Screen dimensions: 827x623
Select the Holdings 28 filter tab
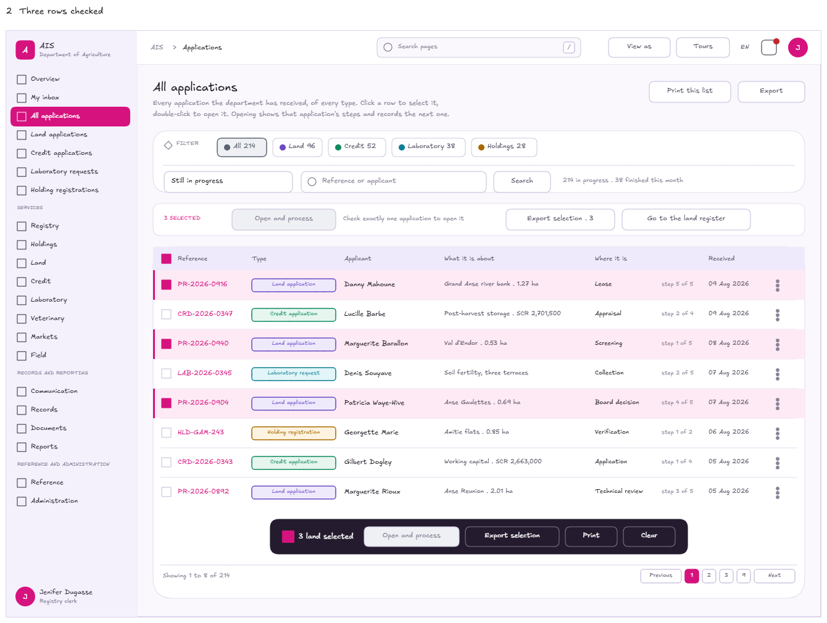(504, 147)
